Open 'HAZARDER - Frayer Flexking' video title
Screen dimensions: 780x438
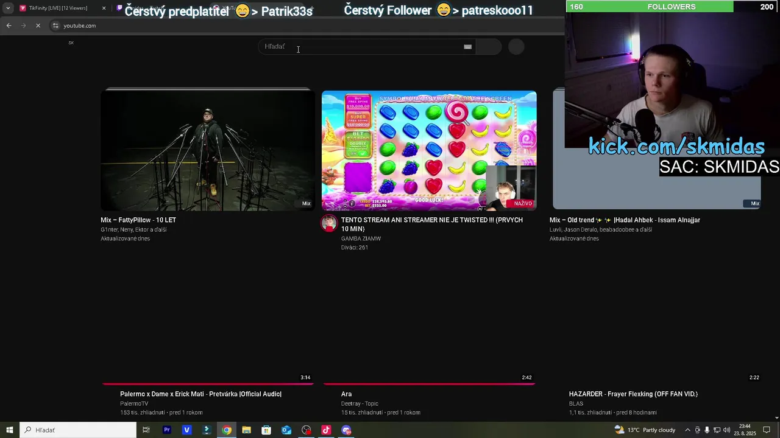click(x=633, y=394)
